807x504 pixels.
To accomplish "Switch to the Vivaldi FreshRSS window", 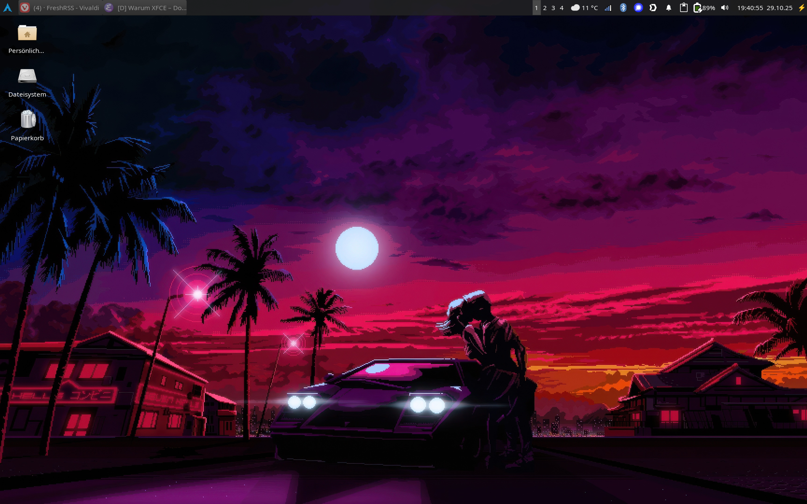I will (61, 7).
